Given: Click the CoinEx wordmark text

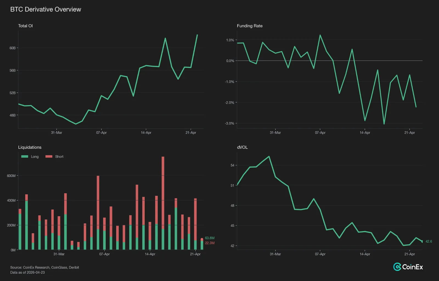Looking at the screenshot, I should [412, 267].
